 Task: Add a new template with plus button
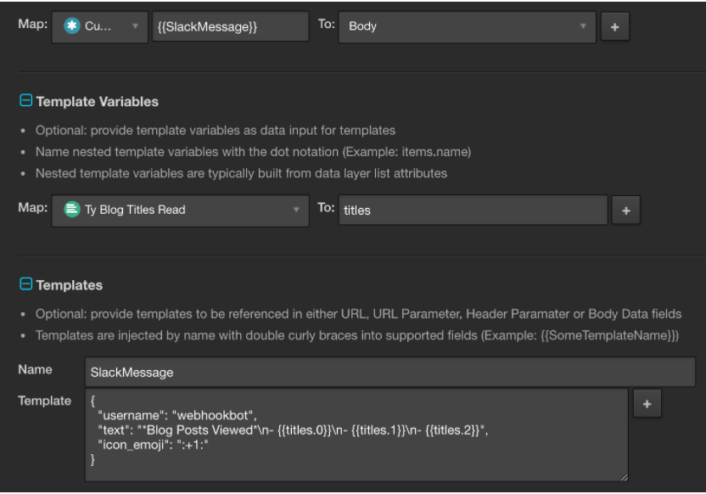tap(647, 405)
